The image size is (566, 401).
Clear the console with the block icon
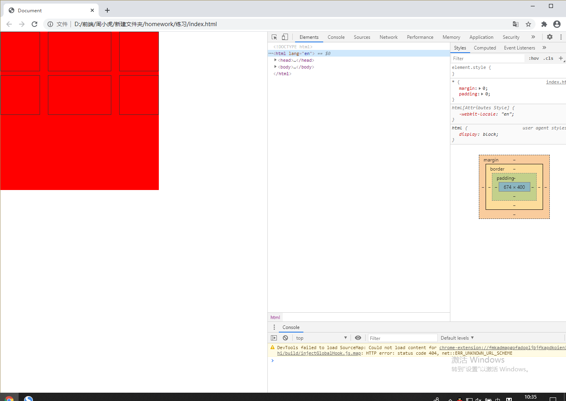285,338
